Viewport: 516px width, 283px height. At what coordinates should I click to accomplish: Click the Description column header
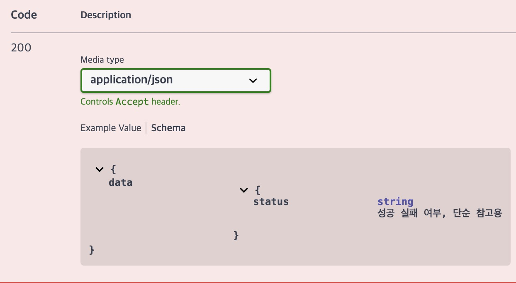coord(106,15)
